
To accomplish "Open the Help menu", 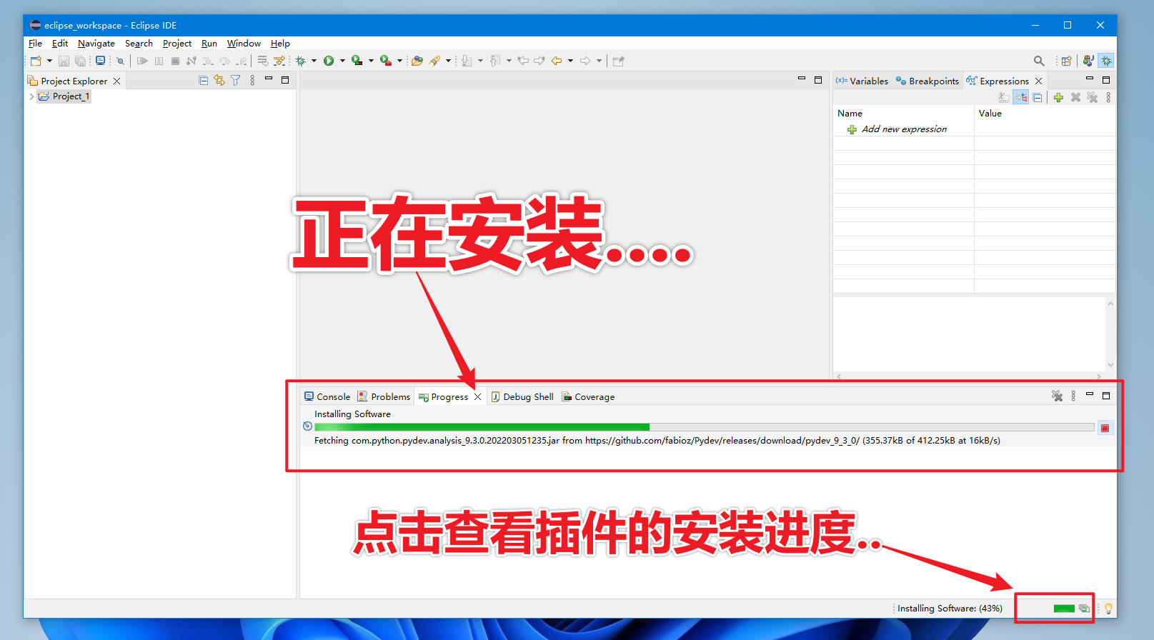I will click(280, 44).
